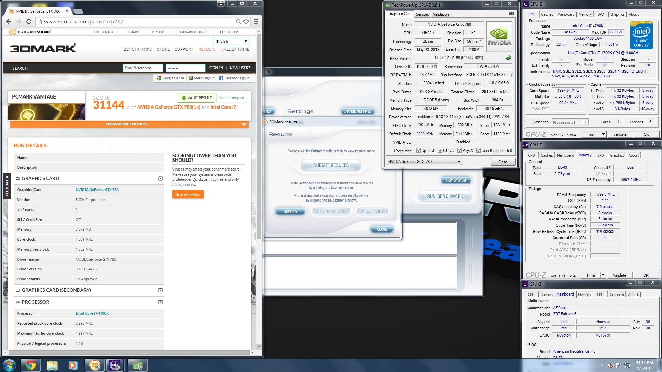Open the Intel Core i7-4790K processor link
The width and height of the screenshot is (662, 372).
pos(92,313)
